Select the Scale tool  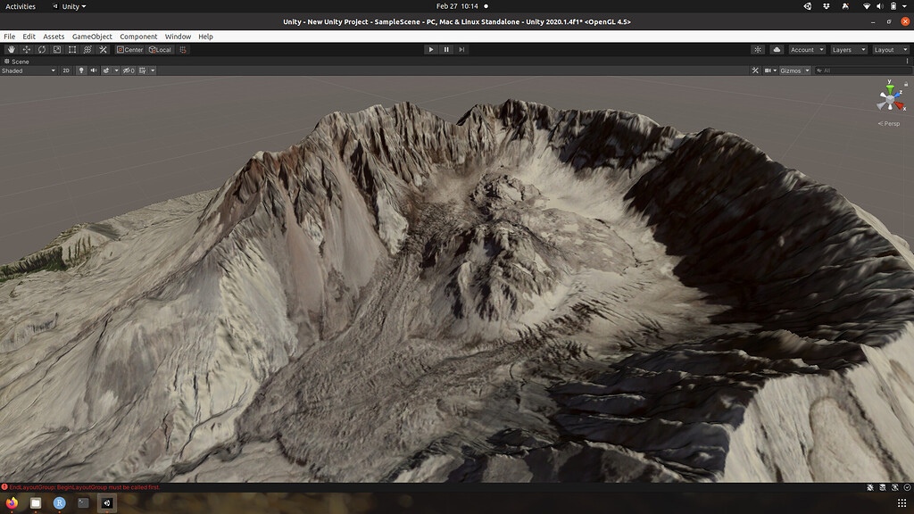pyautogui.click(x=57, y=49)
